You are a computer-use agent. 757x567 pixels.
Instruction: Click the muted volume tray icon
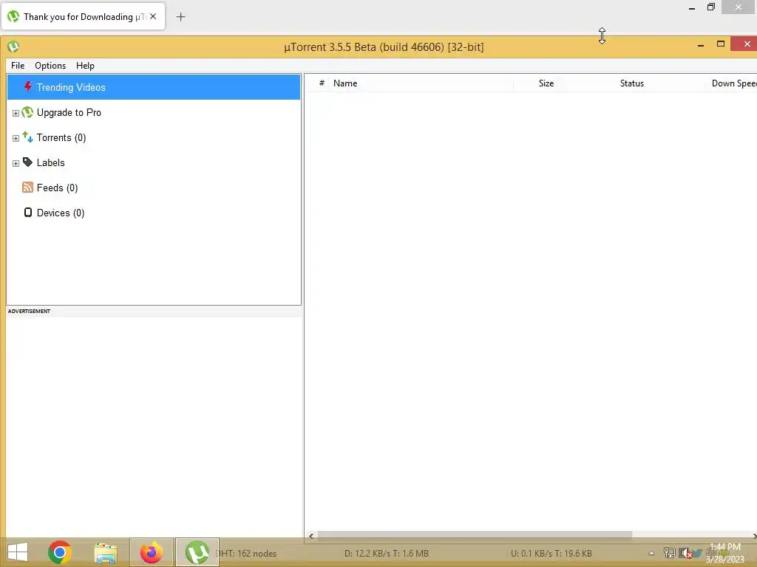point(685,553)
